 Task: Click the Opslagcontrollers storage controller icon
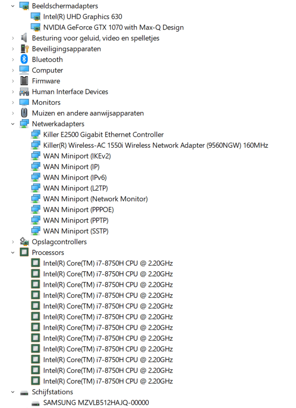(24, 242)
